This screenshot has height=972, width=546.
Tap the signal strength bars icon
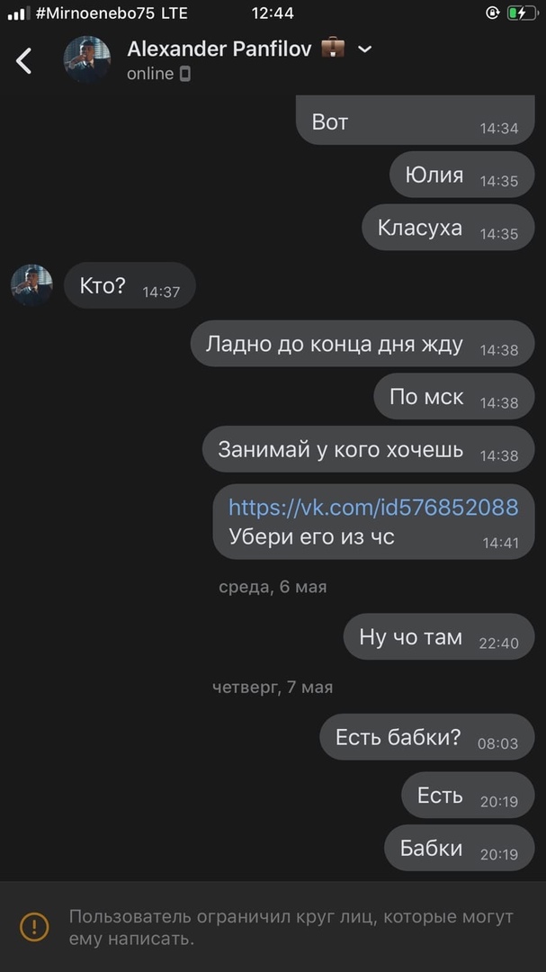tap(19, 13)
